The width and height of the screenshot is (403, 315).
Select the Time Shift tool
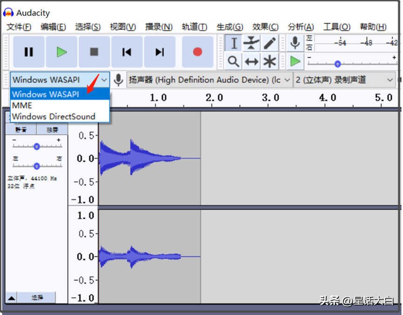[252, 62]
